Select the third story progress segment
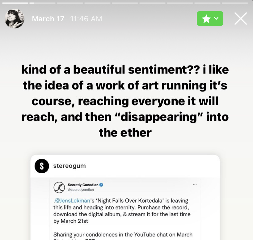Screen dimensions: 253x240 coord(70,3)
